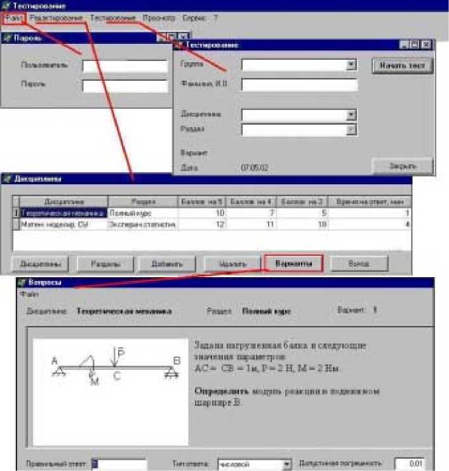Screen dimensions: 449x471
Task: Click the Дисциплина column header
Action: tap(64, 201)
